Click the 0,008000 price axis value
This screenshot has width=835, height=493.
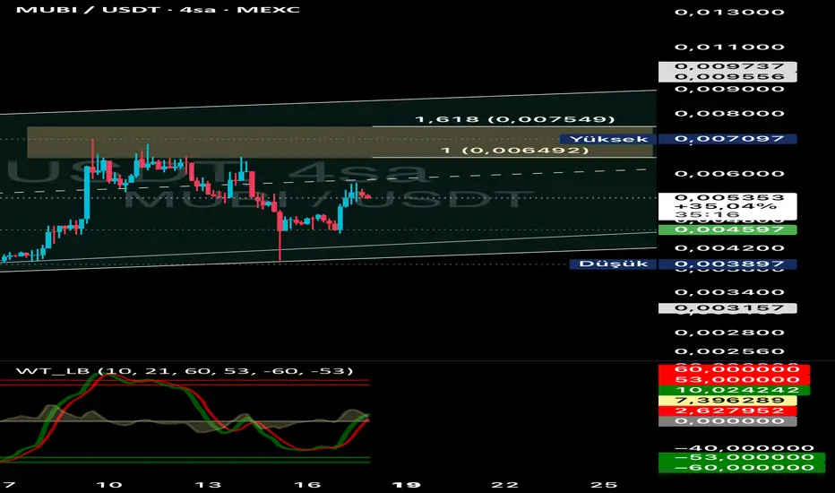pyautogui.click(x=729, y=114)
